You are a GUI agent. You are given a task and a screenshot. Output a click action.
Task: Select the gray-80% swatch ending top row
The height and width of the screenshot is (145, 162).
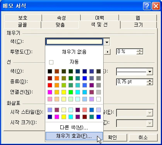(99, 71)
